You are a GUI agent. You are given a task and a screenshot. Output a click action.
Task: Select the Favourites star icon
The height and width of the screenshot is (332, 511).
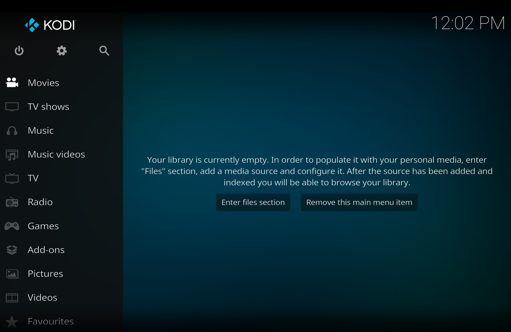(x=12, y=321)
